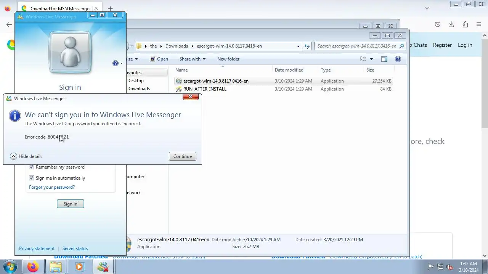The image size is (488, 274).
Task: Open the Firefox hamburger menu
Action: point(479,24)
